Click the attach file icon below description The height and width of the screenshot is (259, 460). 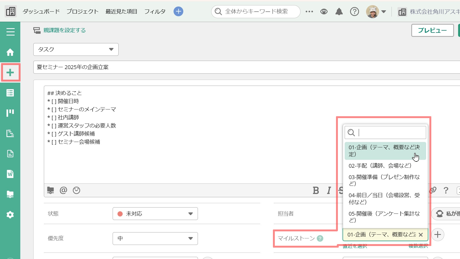[50, 190]
